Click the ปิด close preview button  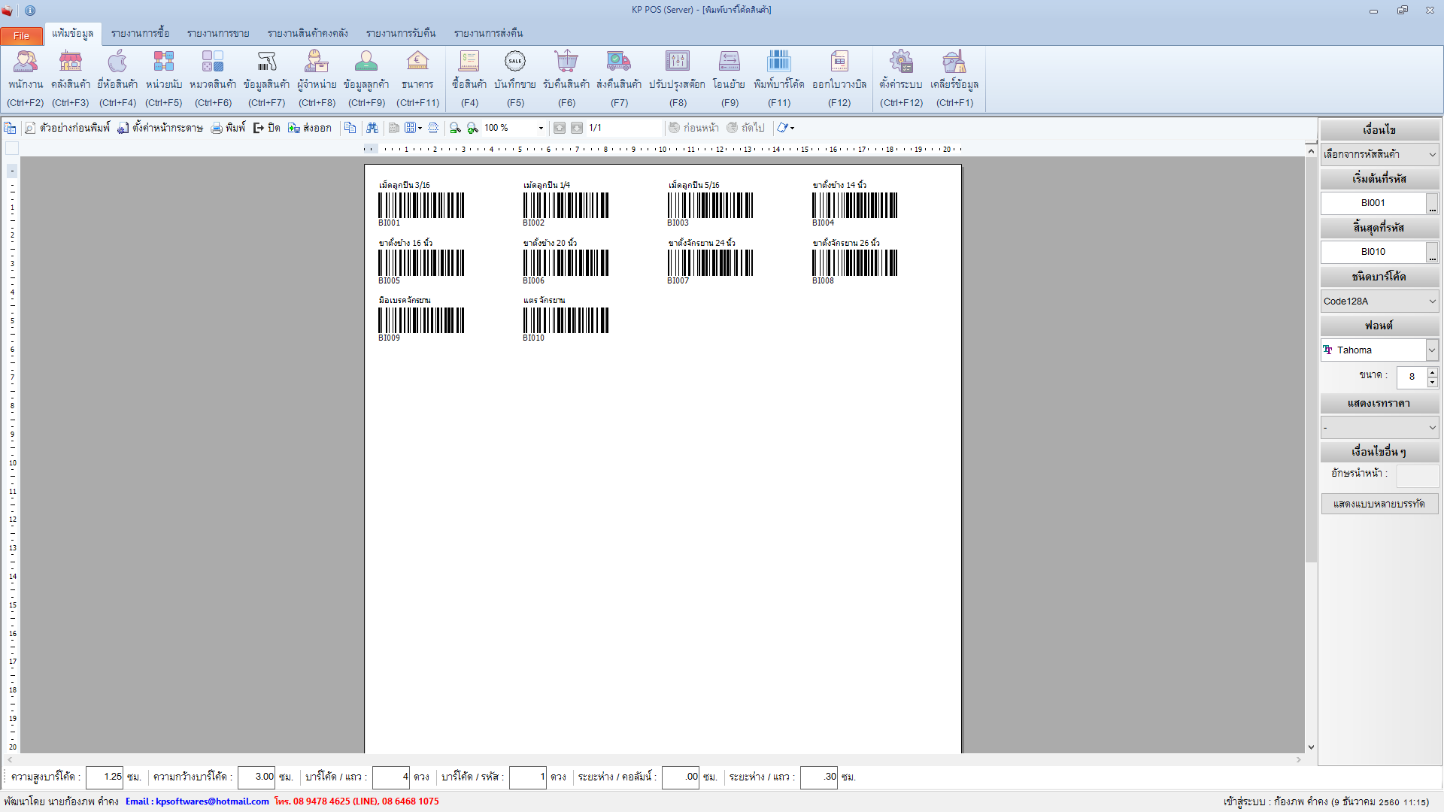pyautogui.click(x=267, y=128)
